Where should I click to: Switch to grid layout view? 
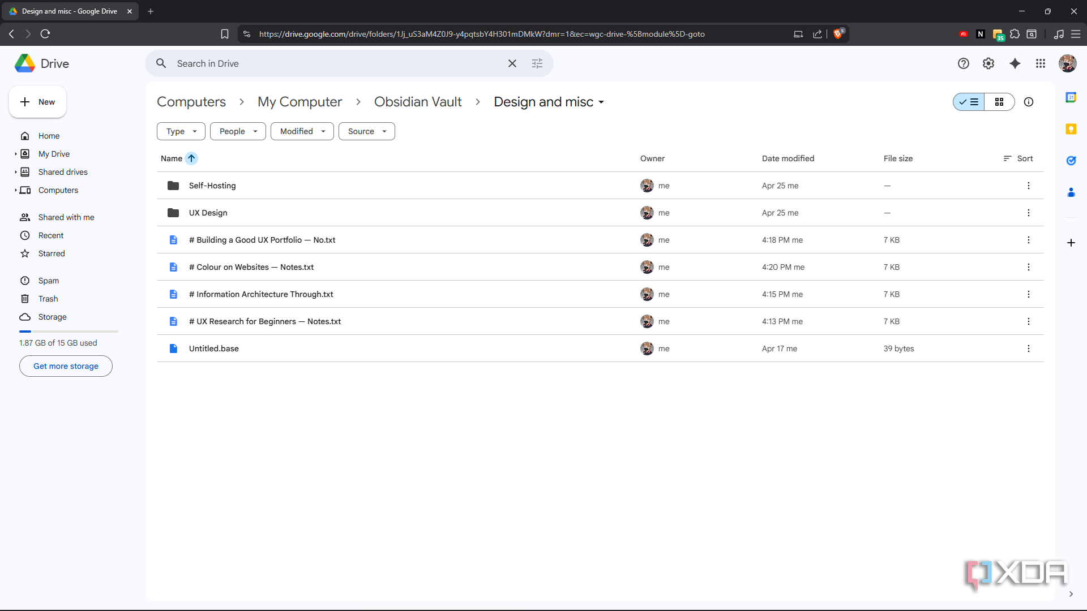coord(999,102)
